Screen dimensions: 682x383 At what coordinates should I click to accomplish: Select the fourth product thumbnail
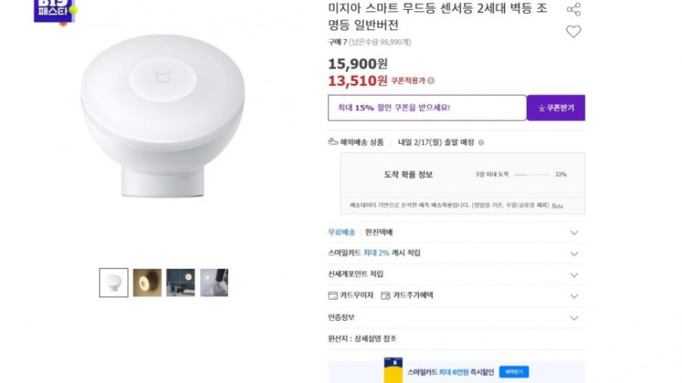(214, 283)
